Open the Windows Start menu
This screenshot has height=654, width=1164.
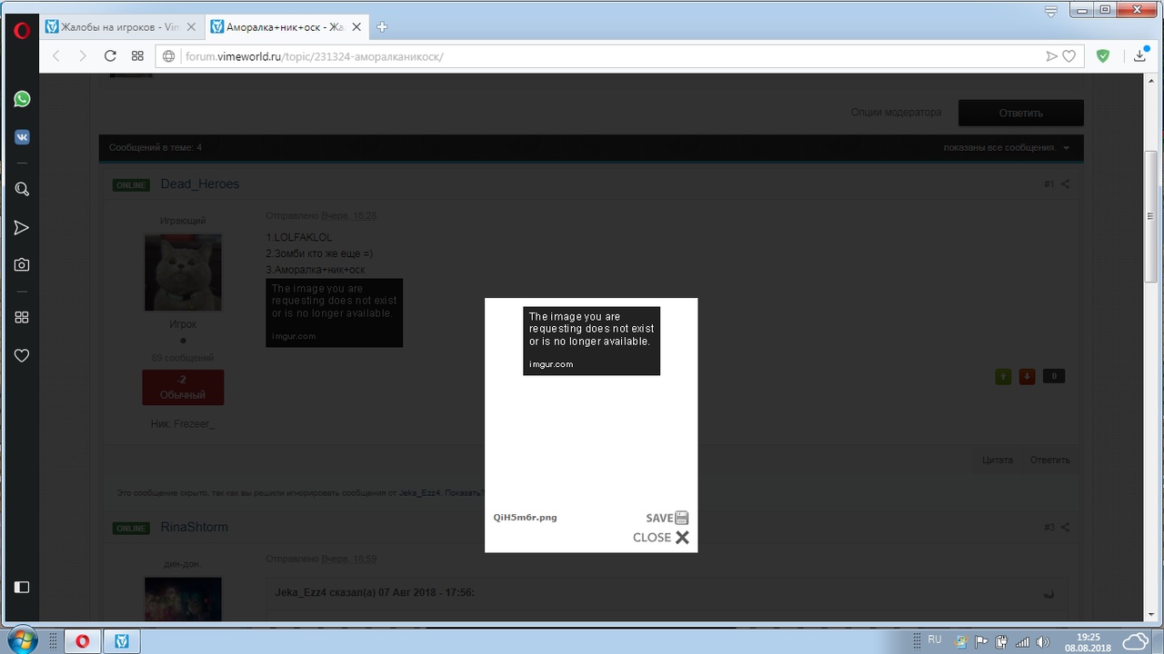(22, 639)
